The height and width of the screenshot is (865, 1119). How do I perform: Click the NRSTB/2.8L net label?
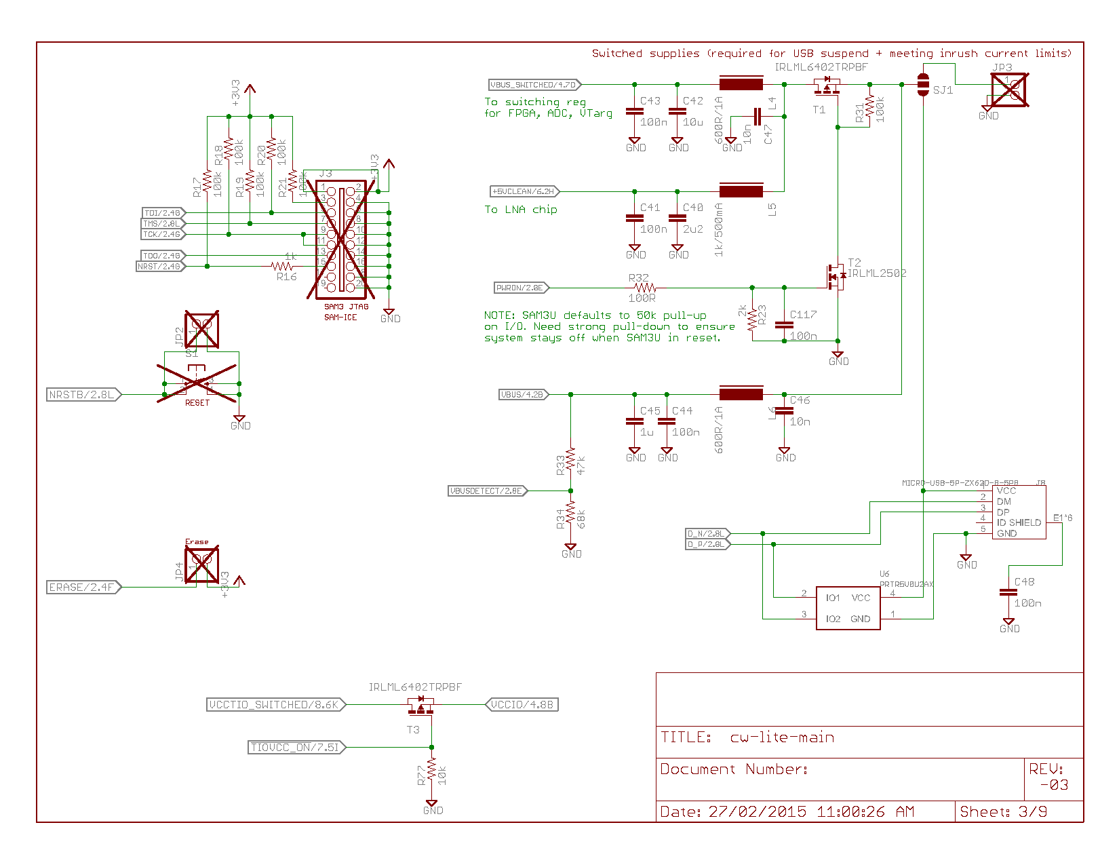tap(85, 394)
